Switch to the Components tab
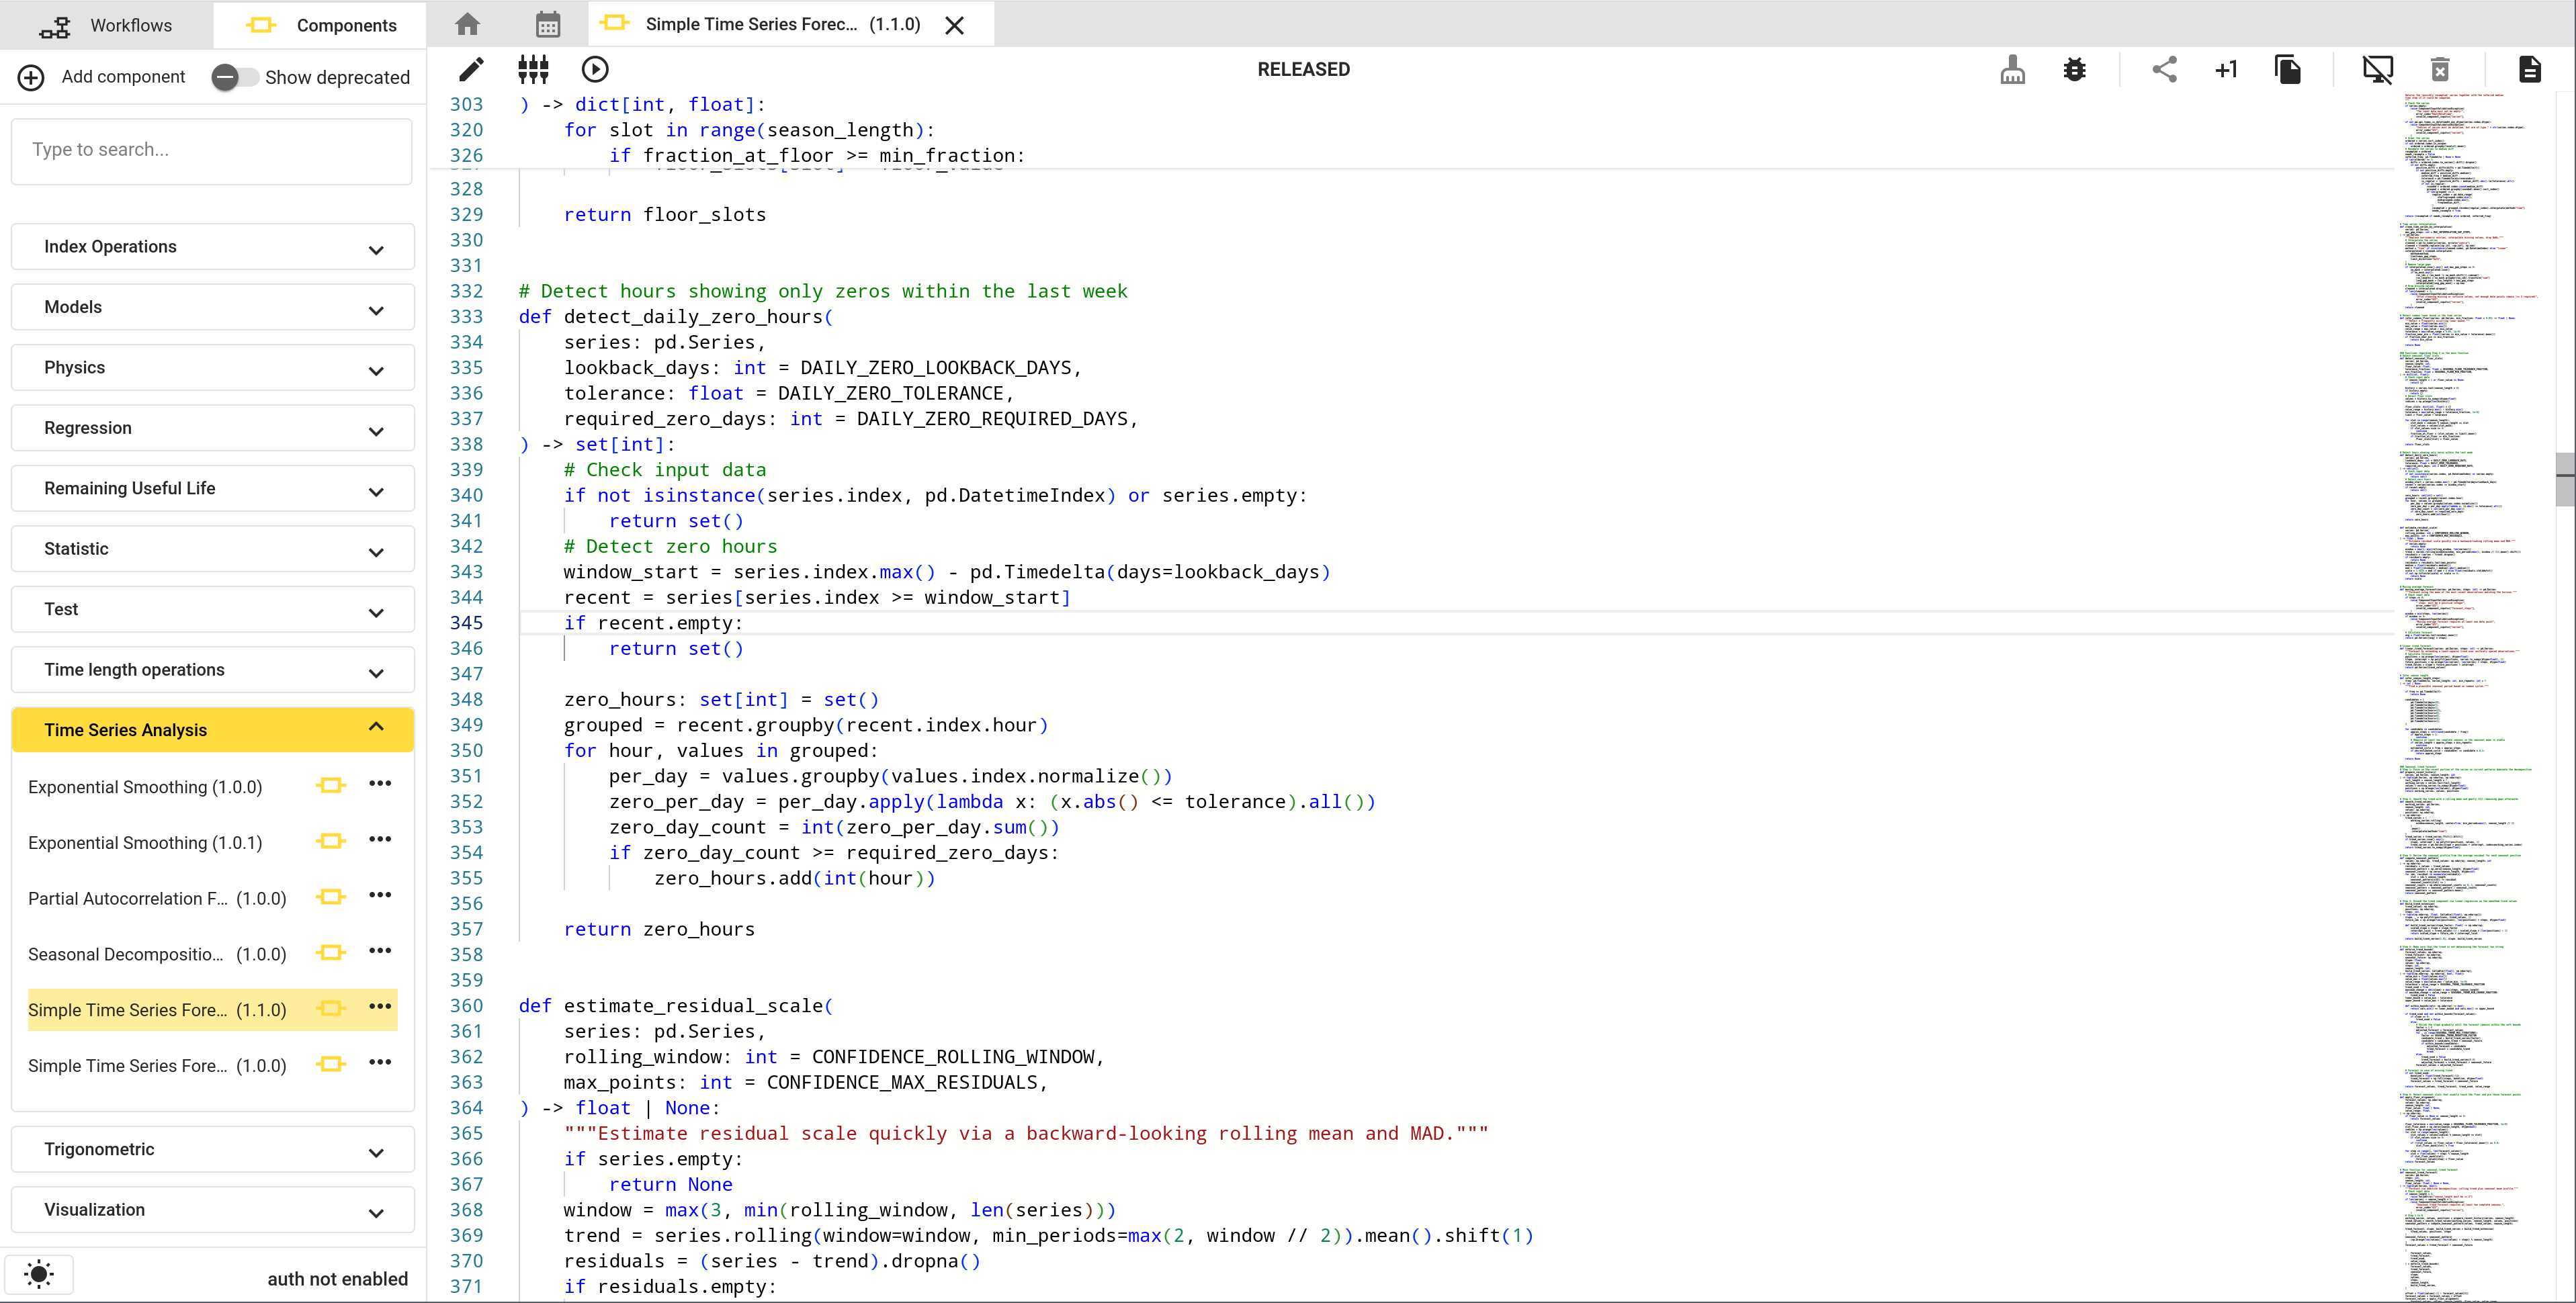The width and height of the screenshot is (2576, 1303). click(320, 25)
